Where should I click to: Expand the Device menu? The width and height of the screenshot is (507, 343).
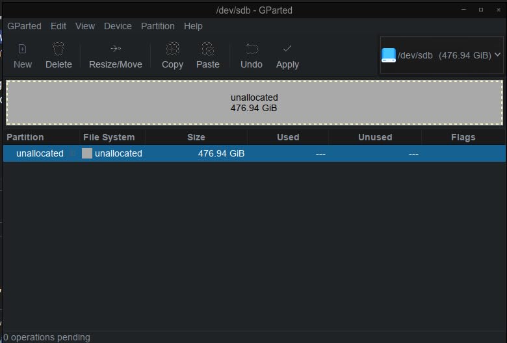tap(118, 26)
